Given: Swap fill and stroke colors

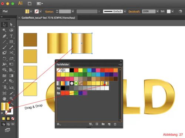Looking at the screenshot, I should click(x=12, y=104).
